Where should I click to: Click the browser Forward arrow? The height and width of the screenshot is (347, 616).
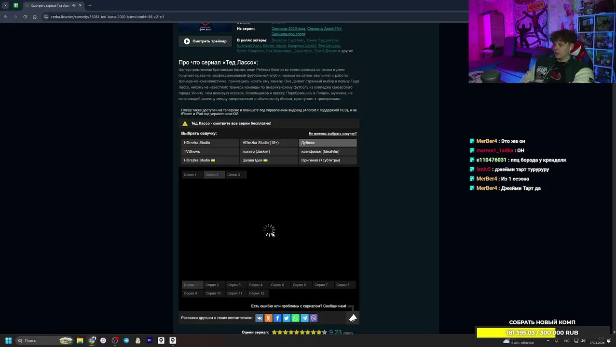tap(15, 17)
